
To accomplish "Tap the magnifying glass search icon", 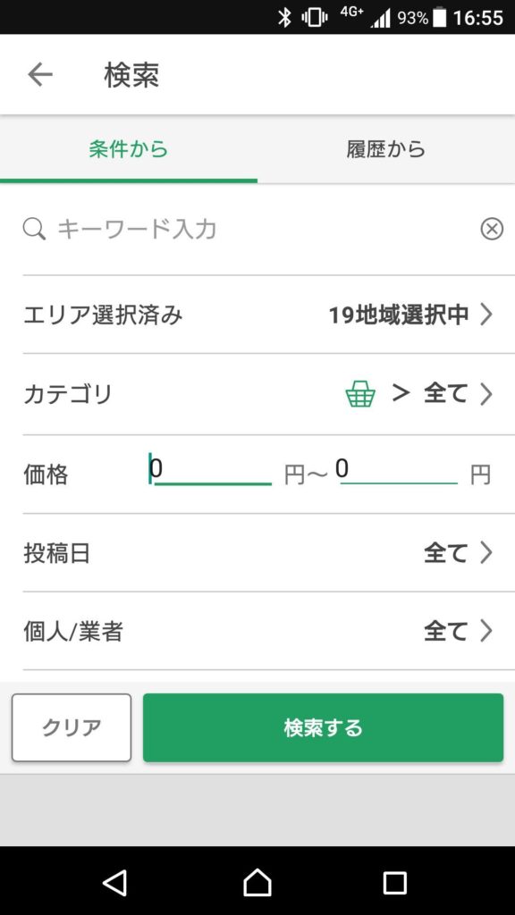I will pos(35,230).
